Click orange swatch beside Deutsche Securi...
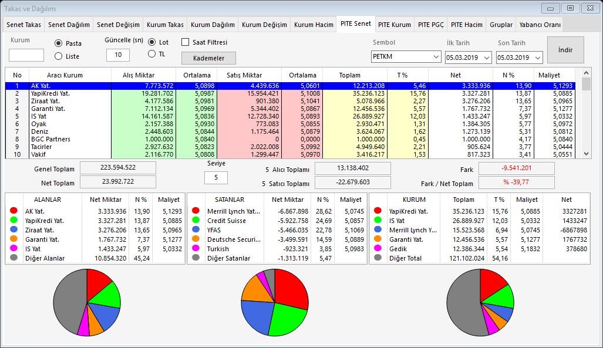Image resolution: width=603 pixels, height=348 pixels. pos(196,239)
